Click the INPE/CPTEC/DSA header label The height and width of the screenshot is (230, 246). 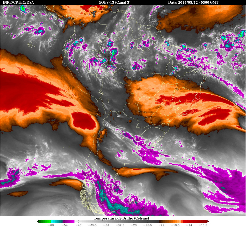tap(15, 3)
